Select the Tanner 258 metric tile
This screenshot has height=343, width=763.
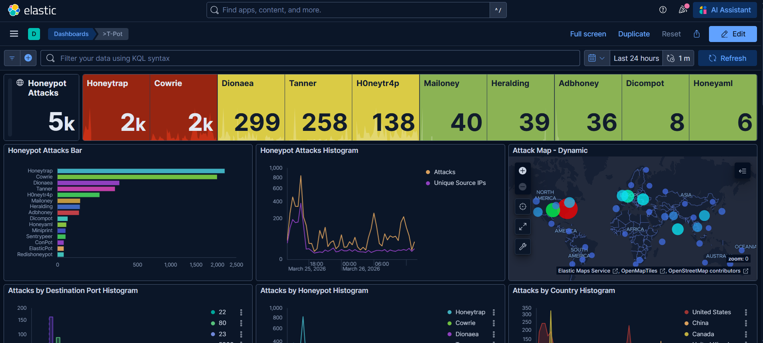click(x=318, y=107)
